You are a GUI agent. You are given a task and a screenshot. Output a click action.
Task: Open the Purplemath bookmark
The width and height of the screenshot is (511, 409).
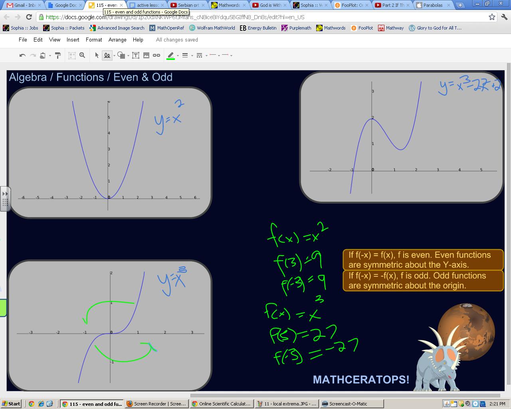click(x=296, y=28)
